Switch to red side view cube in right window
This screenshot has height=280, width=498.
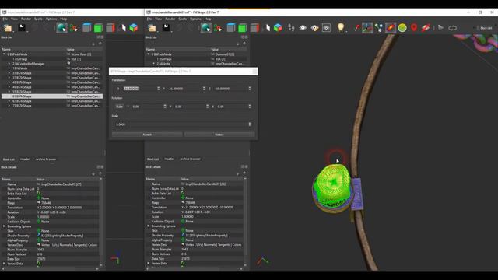254,28
